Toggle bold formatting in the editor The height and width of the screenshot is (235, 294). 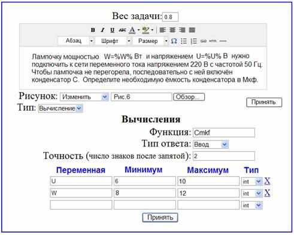point(93,30)
